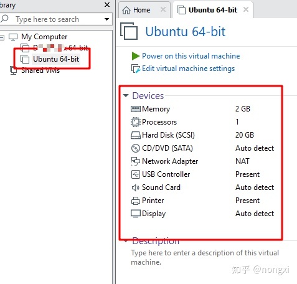297x284 pixels.
Task: Open the library search dropdown arrow
Action: coord(106,19)
